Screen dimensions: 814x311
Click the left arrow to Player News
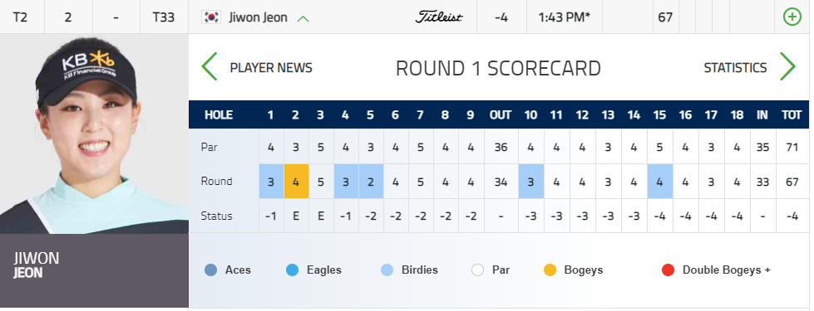pos(210,66)
